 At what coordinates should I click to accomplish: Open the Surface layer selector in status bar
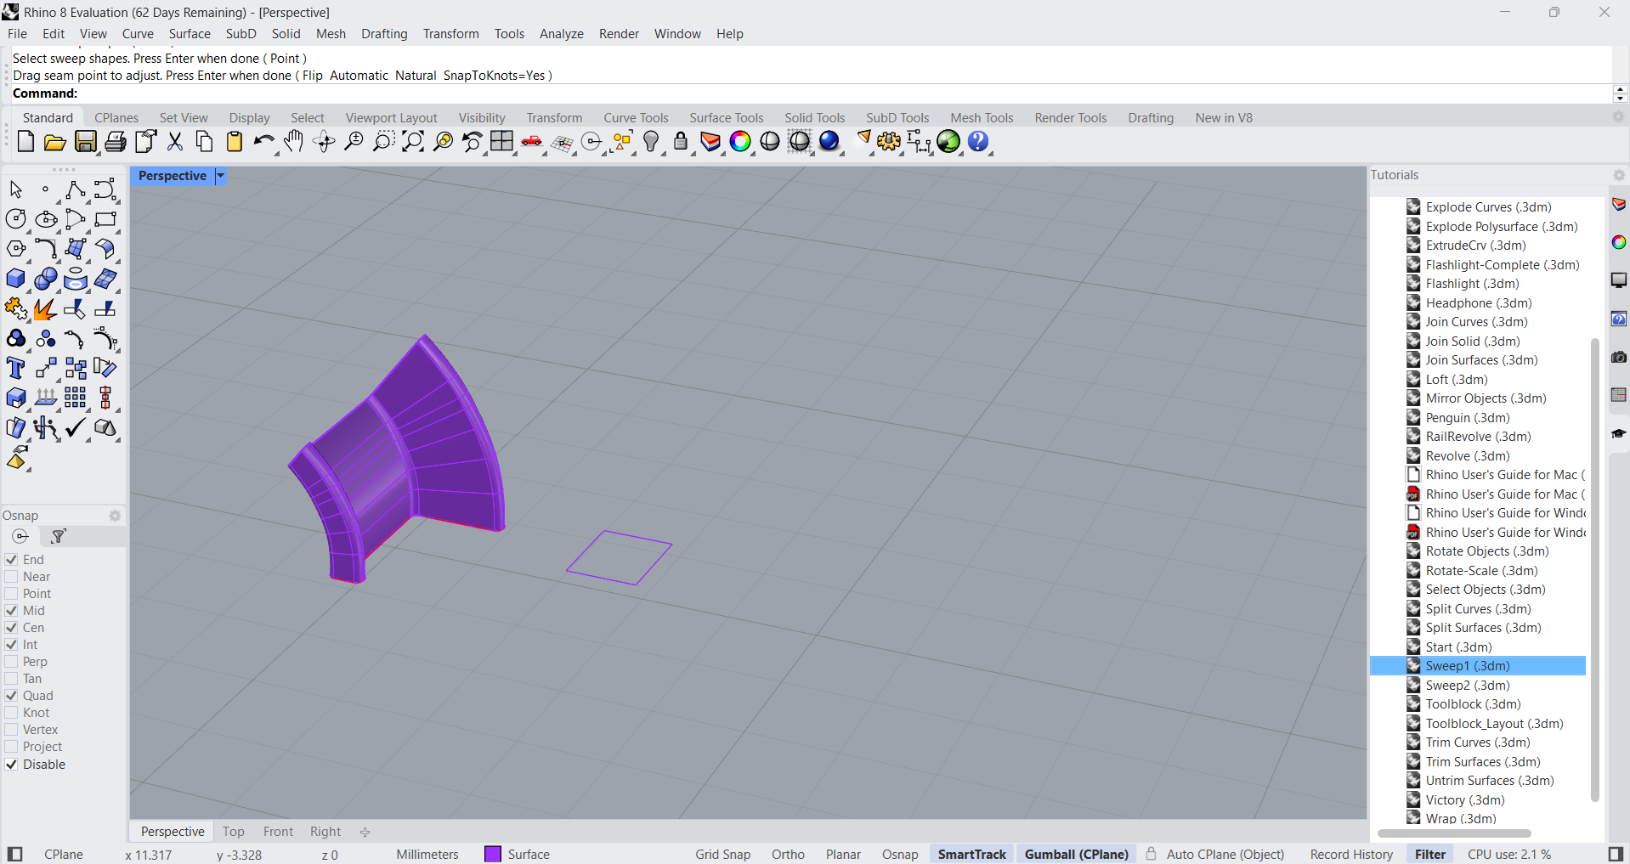pos(528,855)
